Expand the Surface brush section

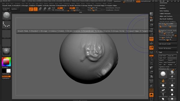pos(162,5)
